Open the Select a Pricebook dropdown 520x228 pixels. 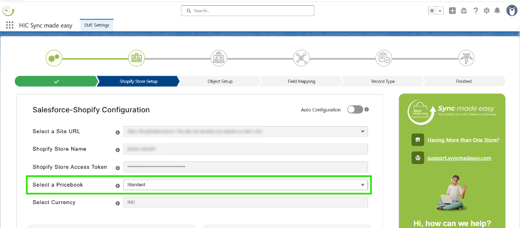tap(245, 185)
